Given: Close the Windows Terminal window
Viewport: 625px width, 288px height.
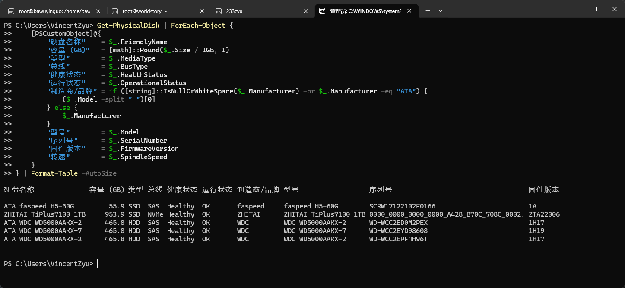Looking at the screenshot, I should pos(615,9).
